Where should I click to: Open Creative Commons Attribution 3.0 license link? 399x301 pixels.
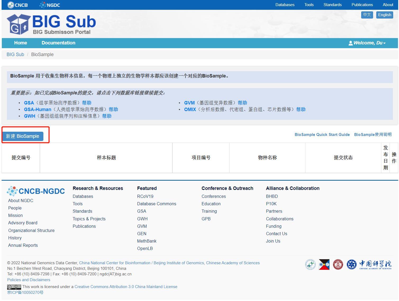point(126,287)
